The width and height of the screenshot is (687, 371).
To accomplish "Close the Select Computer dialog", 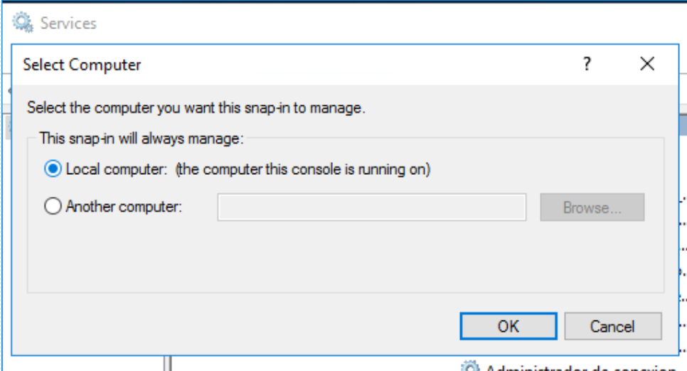I will (x=646, y=64).
